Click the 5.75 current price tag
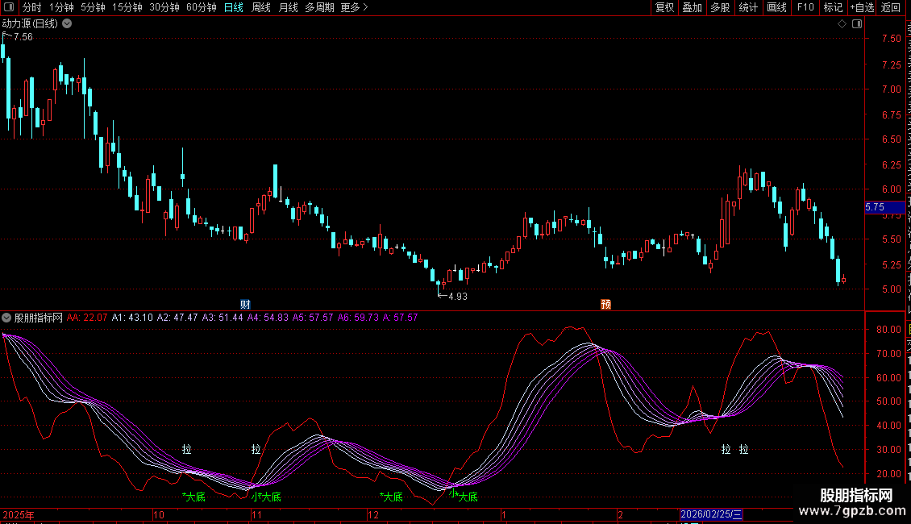Screen dimensions: 911x524 pos(875,207)
